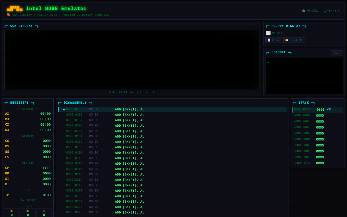Viewport: 347px width, 217px height.
Task: Select disassembly row at address 0000:0116
Action: [172, 169]
